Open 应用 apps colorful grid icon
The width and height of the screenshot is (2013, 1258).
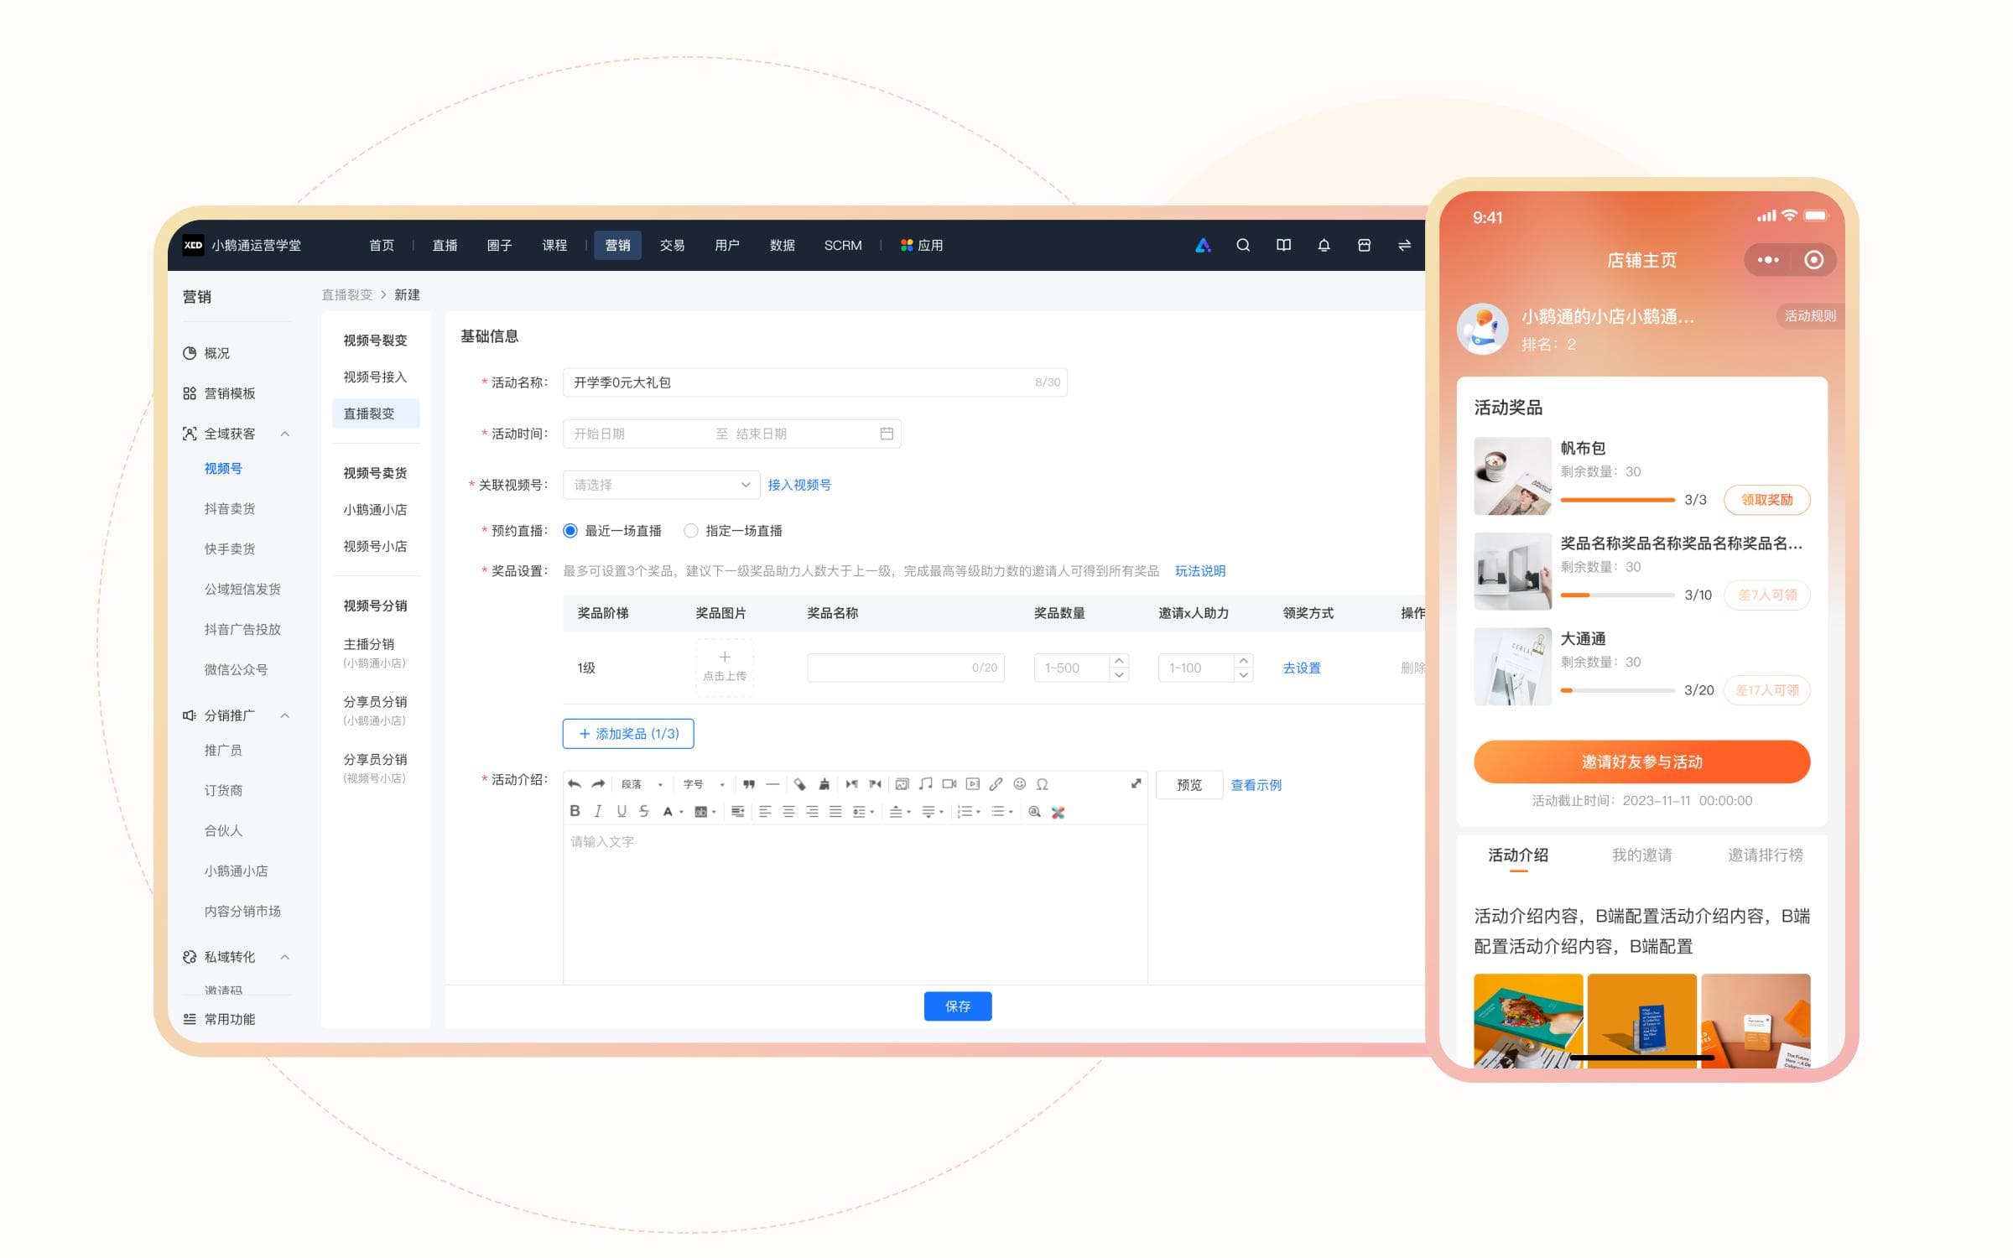pyautogui.click(x=906, y=245)
